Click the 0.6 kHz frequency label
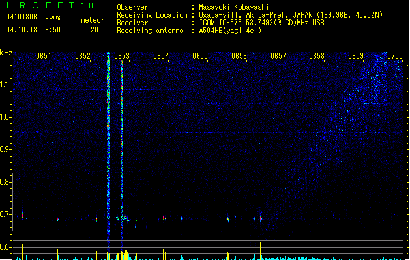The image size is (410, 260). tap(5, 247)
